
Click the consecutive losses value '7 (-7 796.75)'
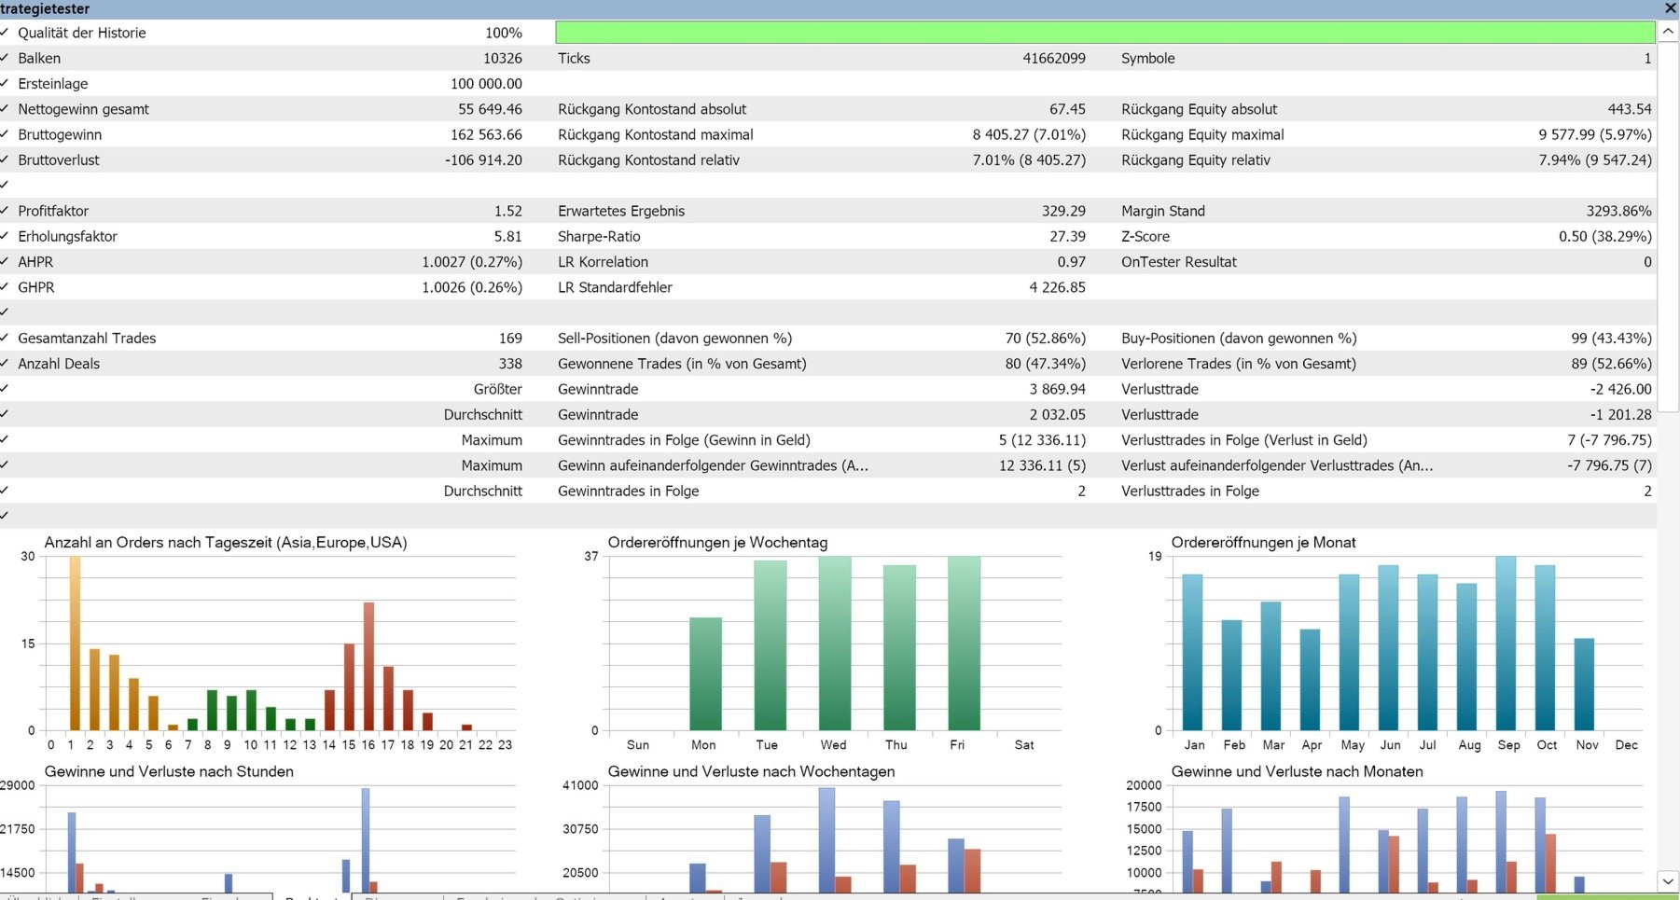pos(1609,440)
